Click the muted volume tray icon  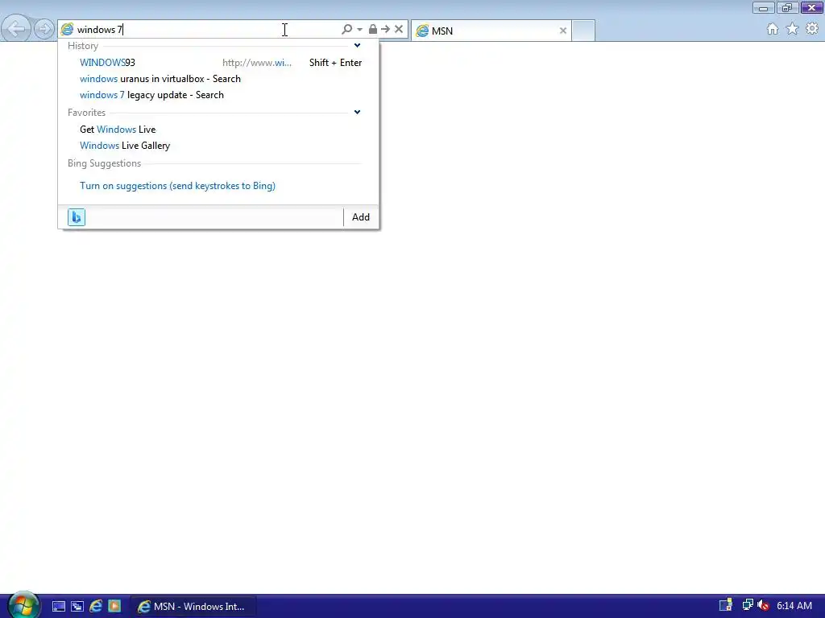point(763,606)
